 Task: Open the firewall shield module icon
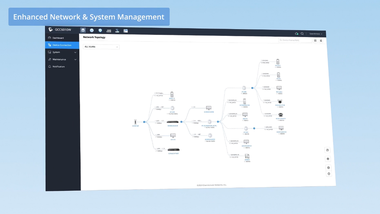(100, 30)
